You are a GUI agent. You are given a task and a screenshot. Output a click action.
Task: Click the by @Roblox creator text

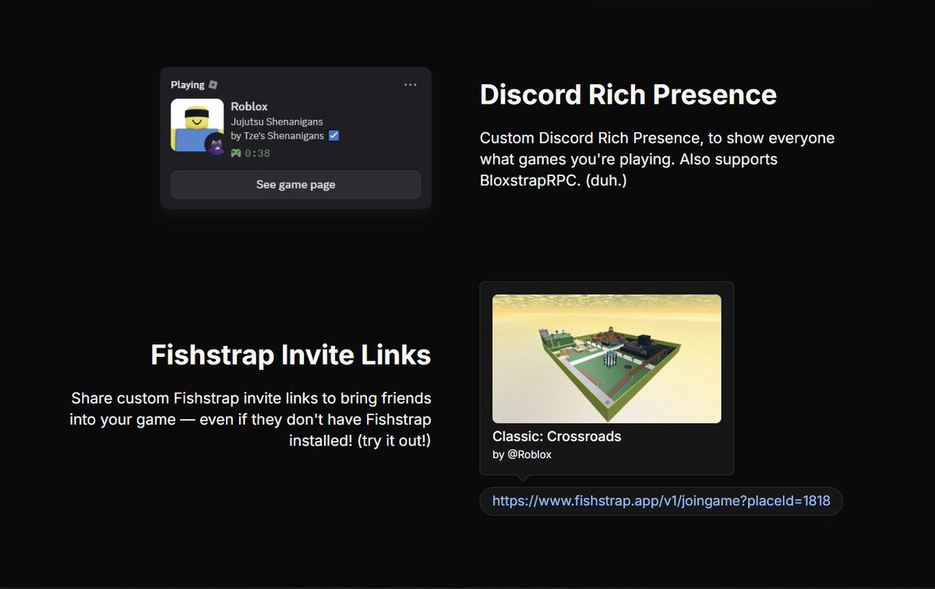point(521,454)
